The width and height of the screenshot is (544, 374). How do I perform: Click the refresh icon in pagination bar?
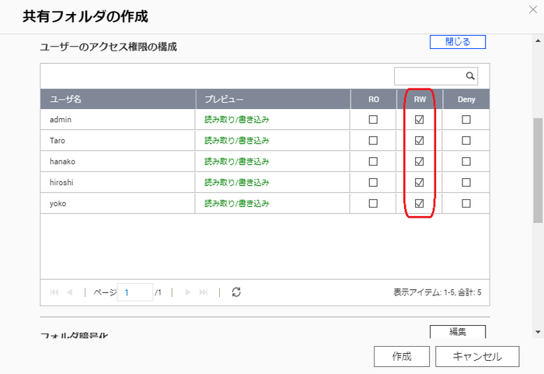coord(236,292)
